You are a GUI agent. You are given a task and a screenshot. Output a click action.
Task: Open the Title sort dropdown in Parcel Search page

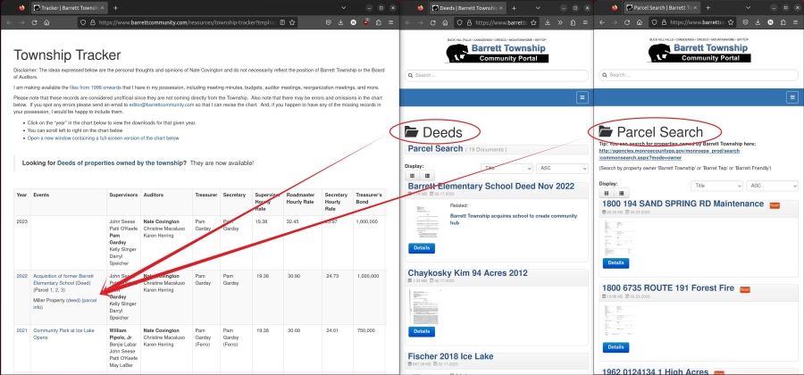click(716, 186)
